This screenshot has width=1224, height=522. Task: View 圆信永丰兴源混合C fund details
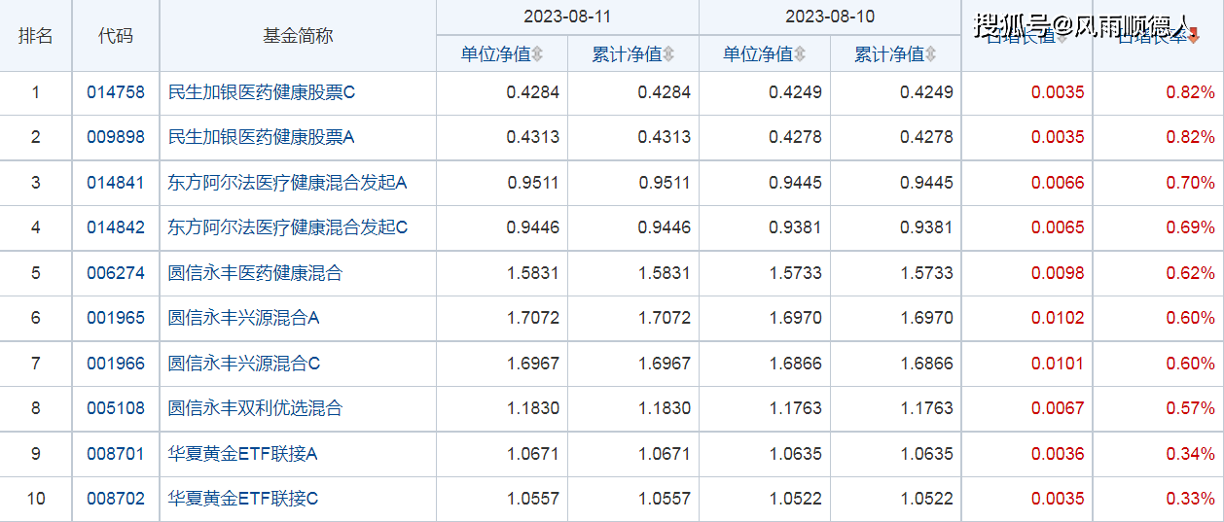point(243,364)
